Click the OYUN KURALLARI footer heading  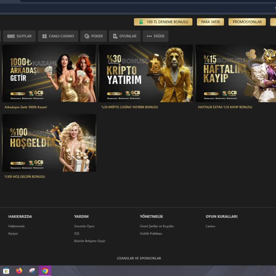222,216
